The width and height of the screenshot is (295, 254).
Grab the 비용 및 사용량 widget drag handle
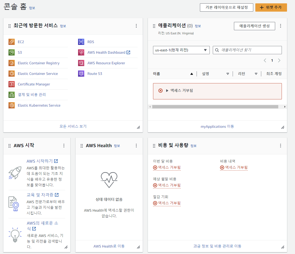click(x=154, y=146)
